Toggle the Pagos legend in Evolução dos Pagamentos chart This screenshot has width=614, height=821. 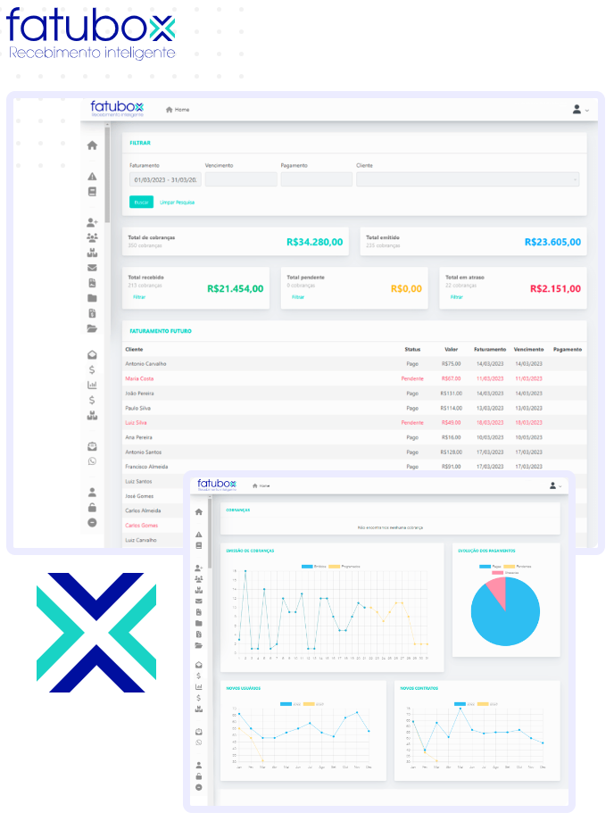click(x=490, y=567)
